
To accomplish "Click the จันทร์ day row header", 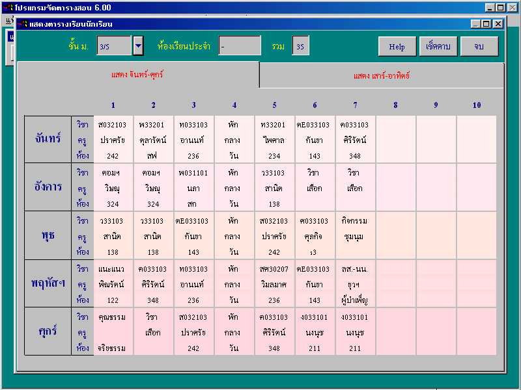I will (48, 139).
